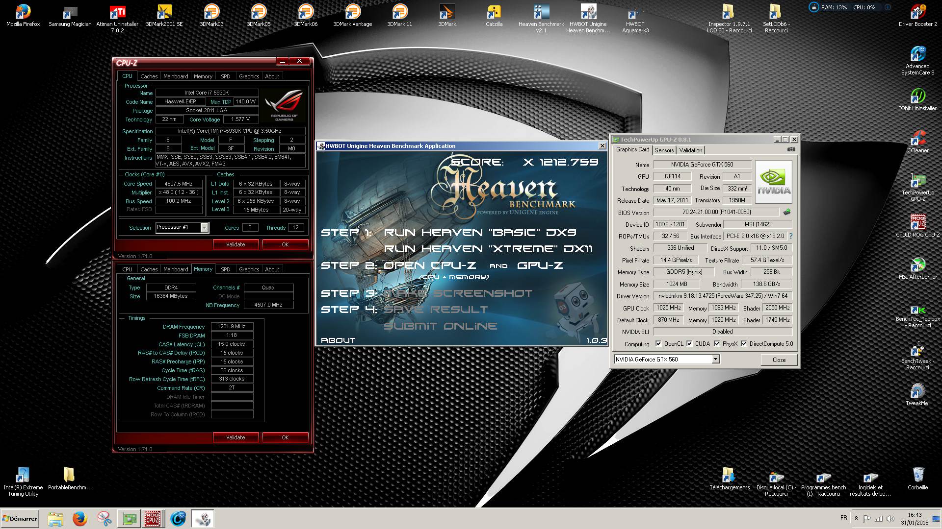This screenshot has height=529, width=942.
Task: Click the GPU-Z BIOS save icon
Action: coord(787,212)
